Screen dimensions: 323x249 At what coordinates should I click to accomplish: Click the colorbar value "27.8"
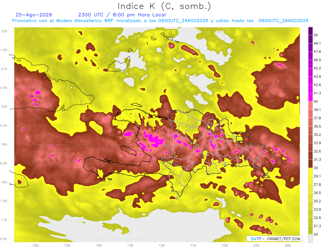click(x=317, y=185)
